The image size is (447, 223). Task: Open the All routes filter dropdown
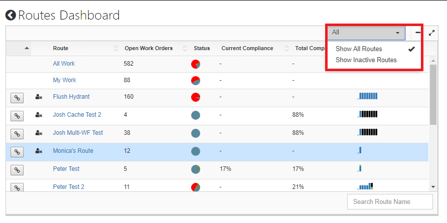[366, 32]
